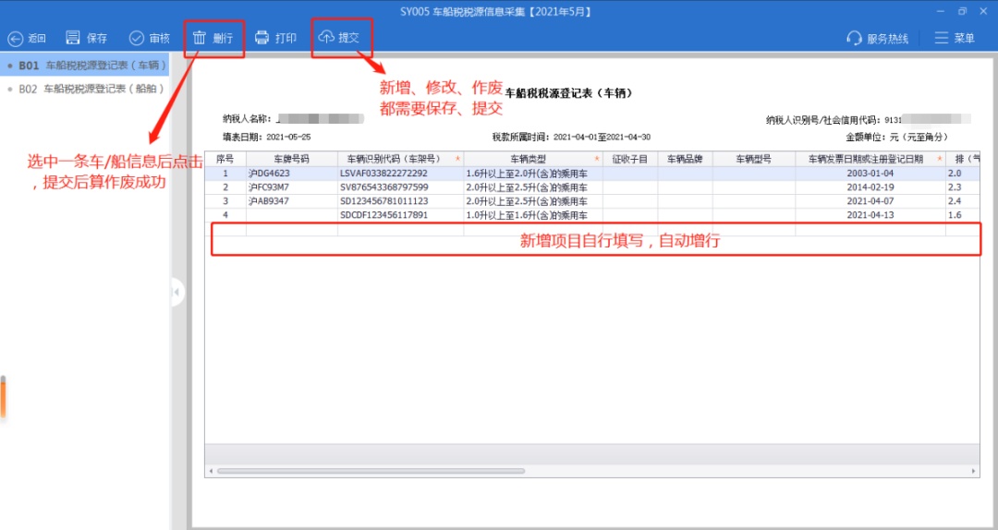Click the 返回 back arrow icon

(16, 39)
